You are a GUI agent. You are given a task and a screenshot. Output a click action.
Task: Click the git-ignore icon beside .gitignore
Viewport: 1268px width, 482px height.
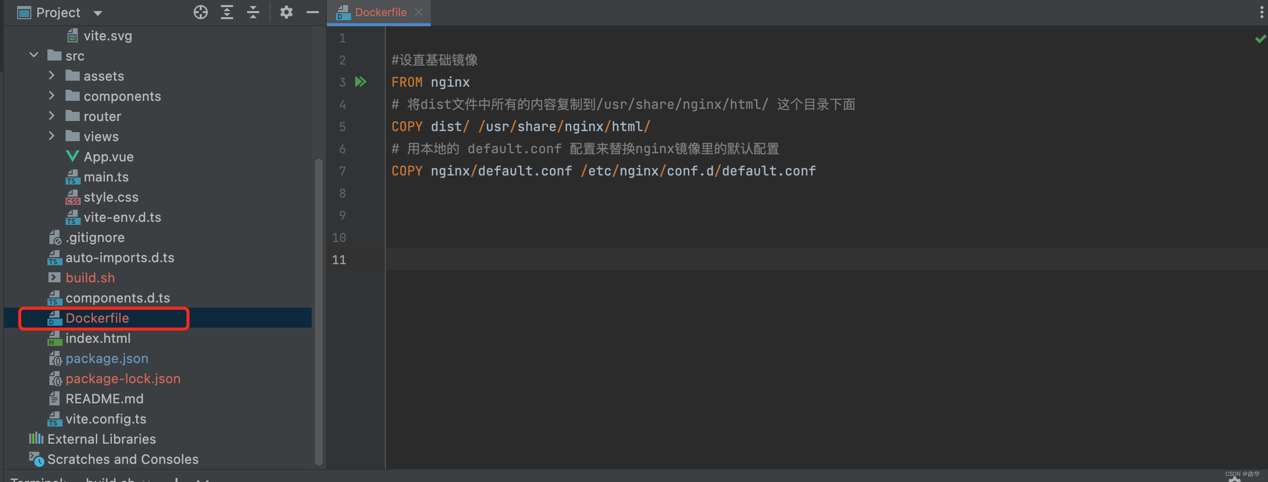54,237
